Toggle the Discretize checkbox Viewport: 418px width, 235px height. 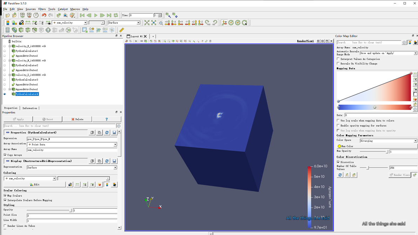pos(338,162)
